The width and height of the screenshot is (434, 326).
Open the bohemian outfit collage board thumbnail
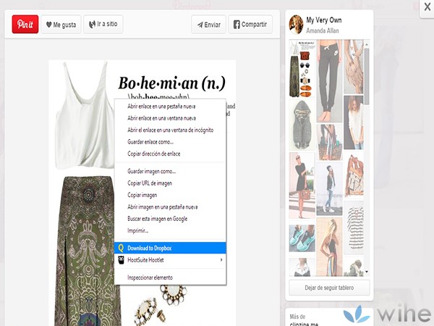click(302, 68)
